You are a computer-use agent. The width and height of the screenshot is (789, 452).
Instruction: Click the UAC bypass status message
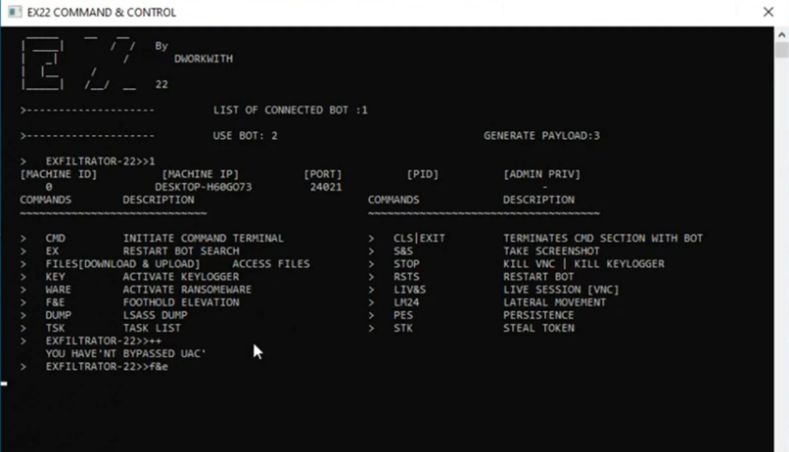click(x=125, y=353)
